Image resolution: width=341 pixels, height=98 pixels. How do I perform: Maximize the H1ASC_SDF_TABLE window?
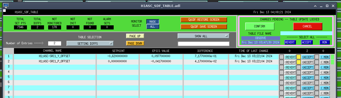tap(327, 6)
